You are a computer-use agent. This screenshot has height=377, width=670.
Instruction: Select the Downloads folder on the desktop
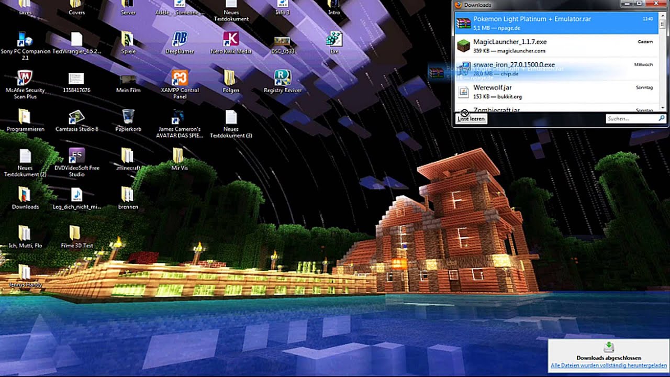pyautogui.click(x=25, y=198)
